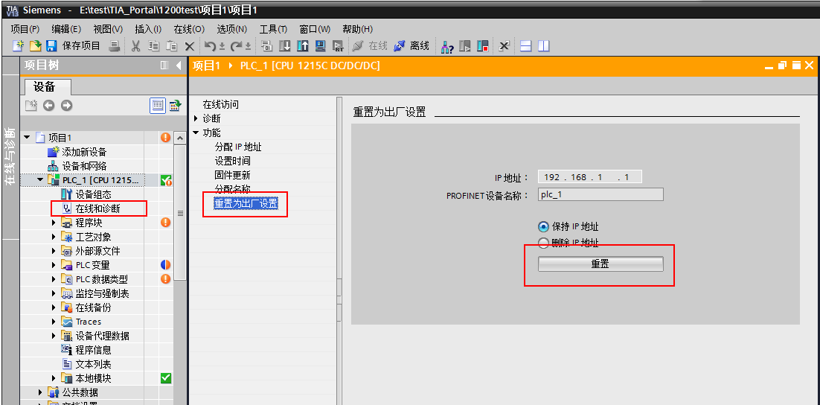Open the 工具(T) menu
Image resolution: width=820 pixels, height=405 pixels.
click(274, 29)
